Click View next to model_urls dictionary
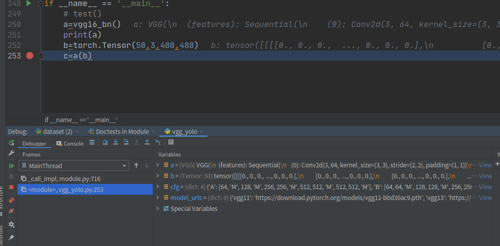The height and width of the screenshot is (246, 500). tap(485, 198)
